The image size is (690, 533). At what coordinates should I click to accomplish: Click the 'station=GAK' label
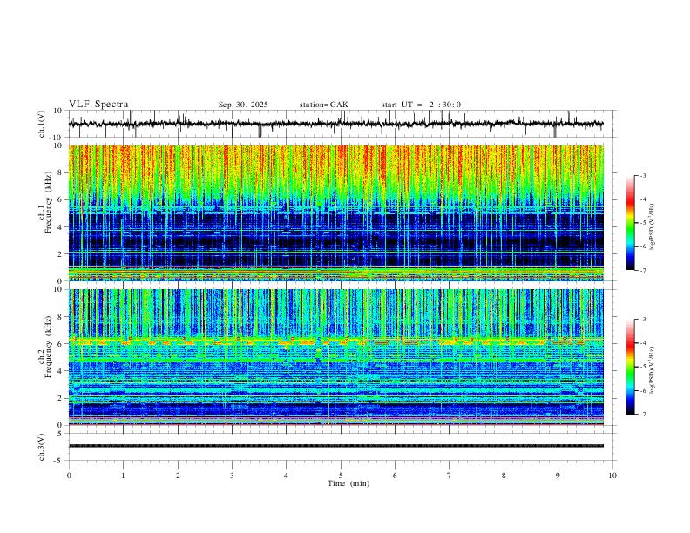pyautogui.click(x=323, y=105)
